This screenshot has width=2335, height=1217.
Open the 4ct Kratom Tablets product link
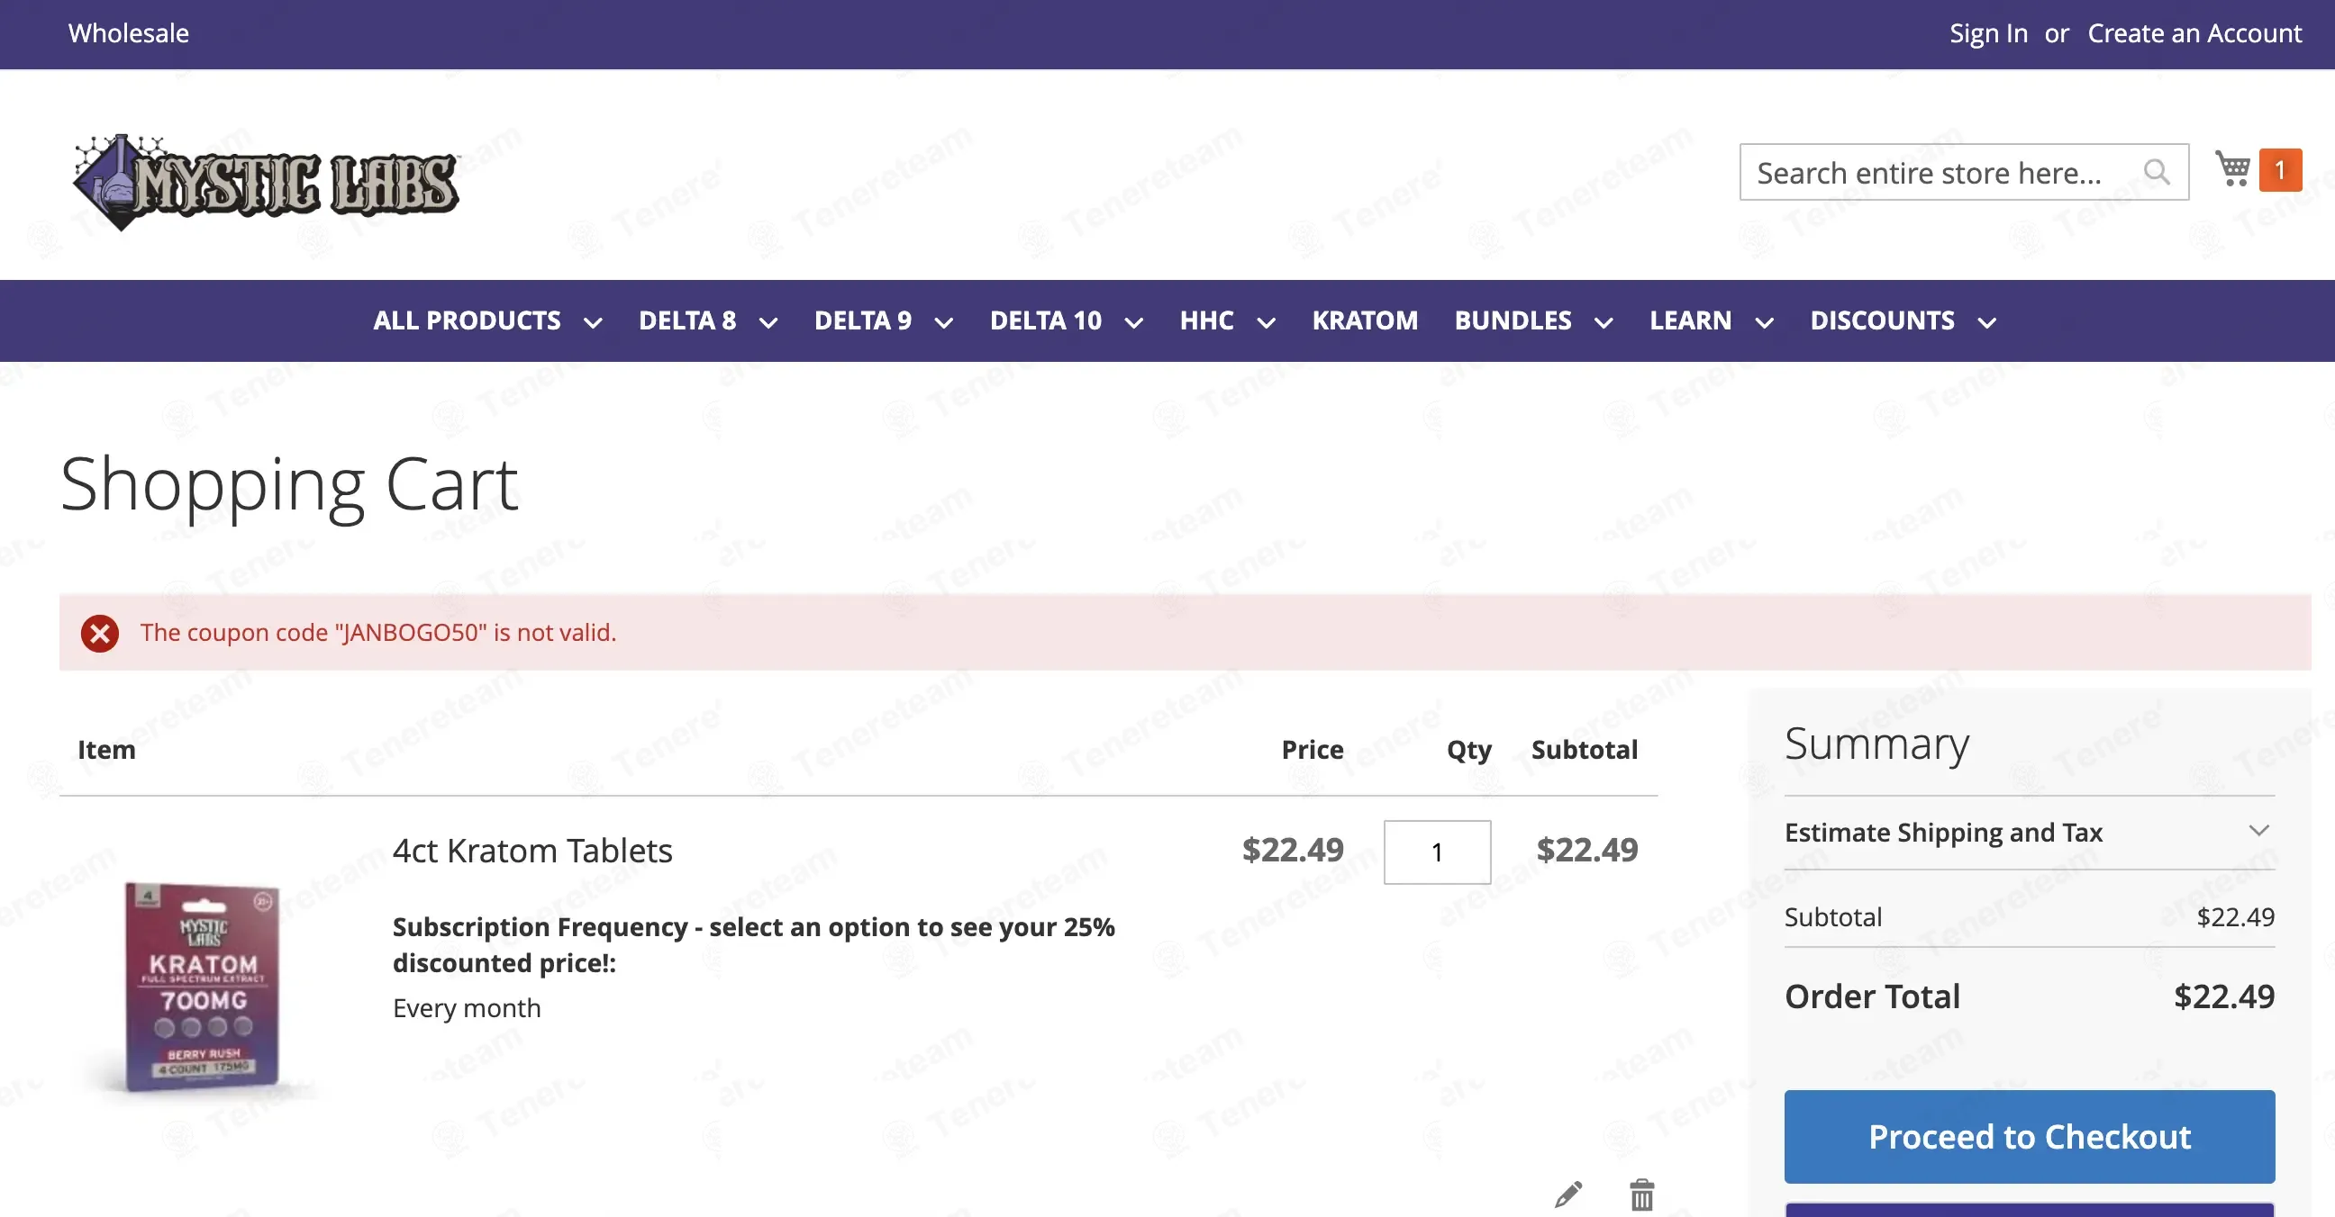(532, 851)
